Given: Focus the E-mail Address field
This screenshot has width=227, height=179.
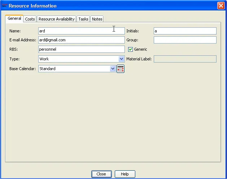Looking at the screenshot, I should point(81,40).
